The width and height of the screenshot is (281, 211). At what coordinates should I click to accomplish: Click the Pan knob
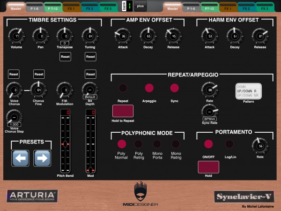(40, 36)
